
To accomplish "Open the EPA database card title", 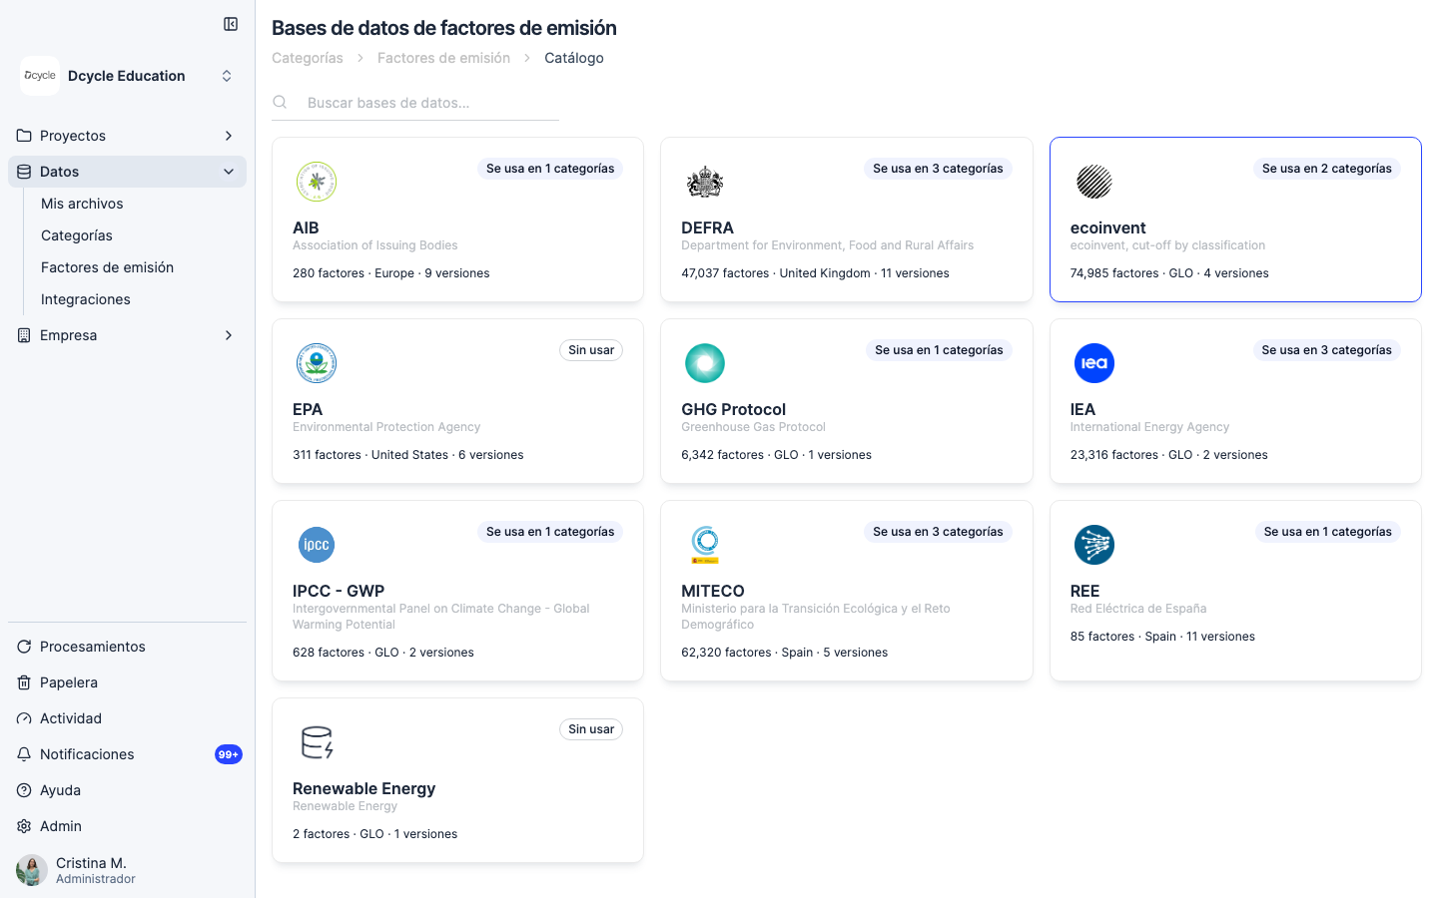I will 308,409.
